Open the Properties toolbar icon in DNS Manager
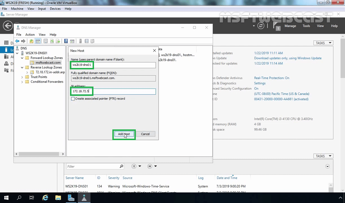Screen dimensions: 345x203 click(45, 41)
